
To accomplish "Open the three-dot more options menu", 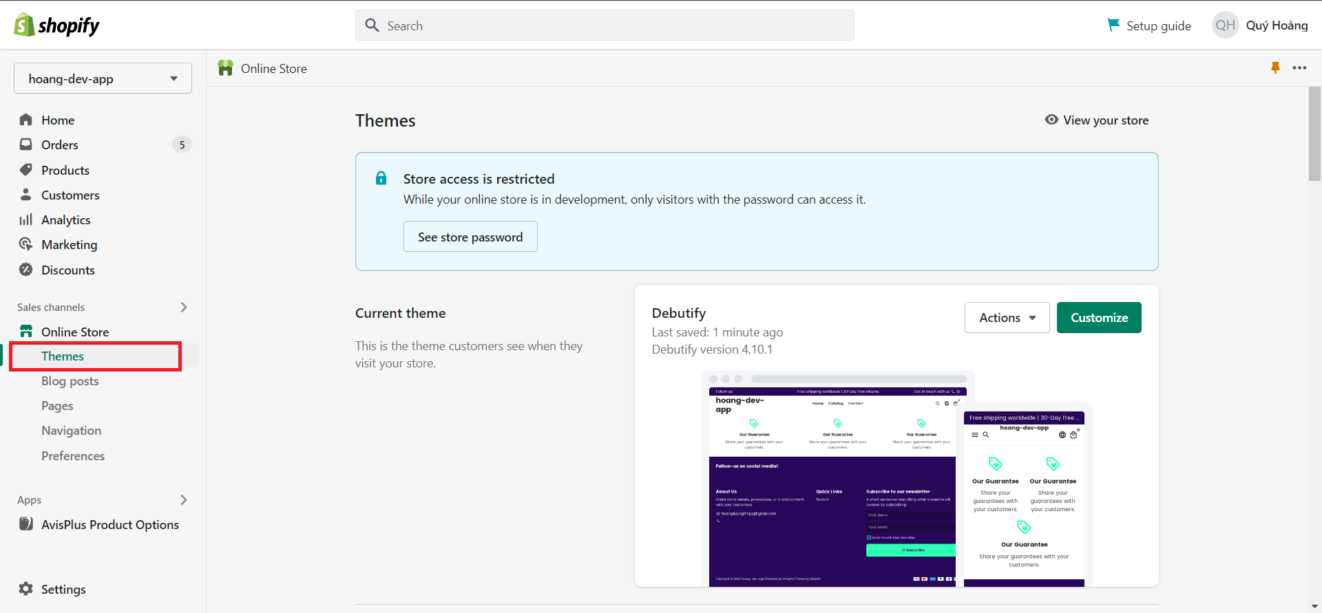I will (x=1299, y=67).
